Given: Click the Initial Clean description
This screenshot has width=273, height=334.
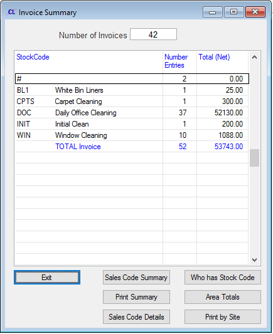Looking at the screenshot, I should click(x=72, y=124).
